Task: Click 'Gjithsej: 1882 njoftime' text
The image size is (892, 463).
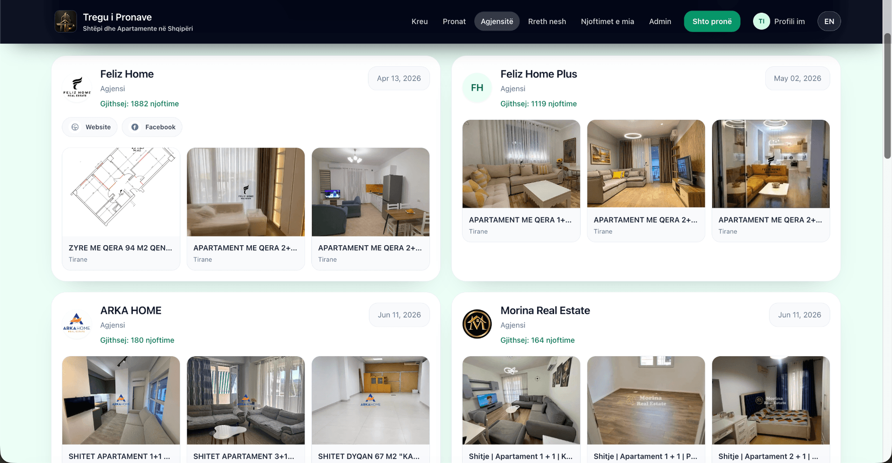Action: pos(139,104)
